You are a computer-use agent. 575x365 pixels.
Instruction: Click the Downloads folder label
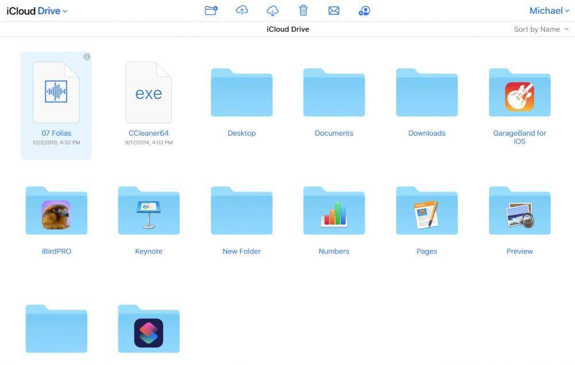pos(427,133)
